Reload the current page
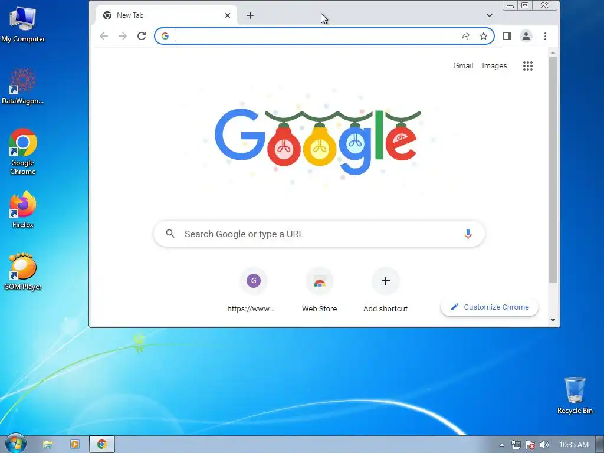This screenshot has width=604, height=453. coord(142,36)
